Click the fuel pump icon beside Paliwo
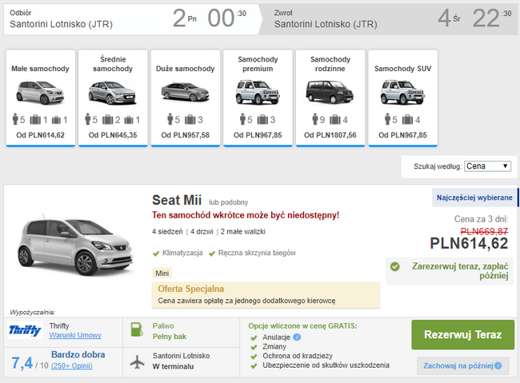This screenshot has height=383, width=520. [136, 329]
